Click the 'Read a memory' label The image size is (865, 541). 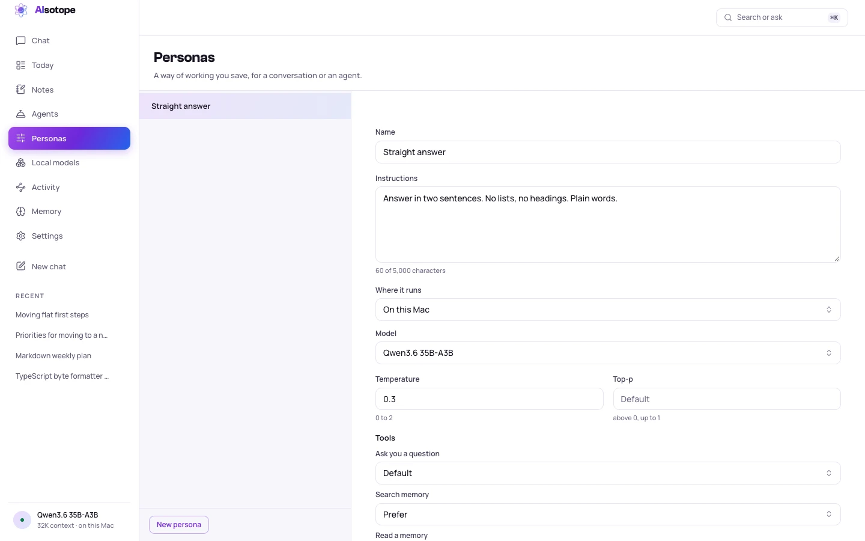click(x=401, y=536)
